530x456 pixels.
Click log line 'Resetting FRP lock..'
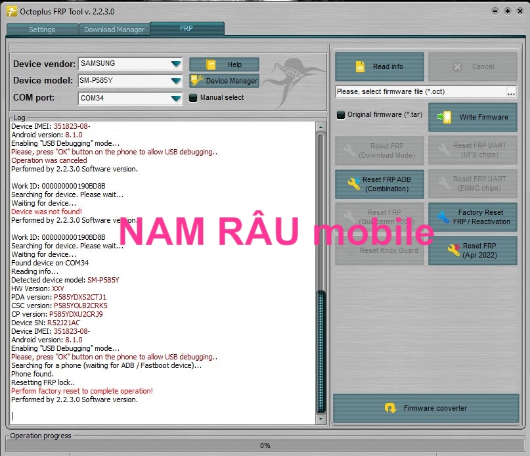coord(43,382)
